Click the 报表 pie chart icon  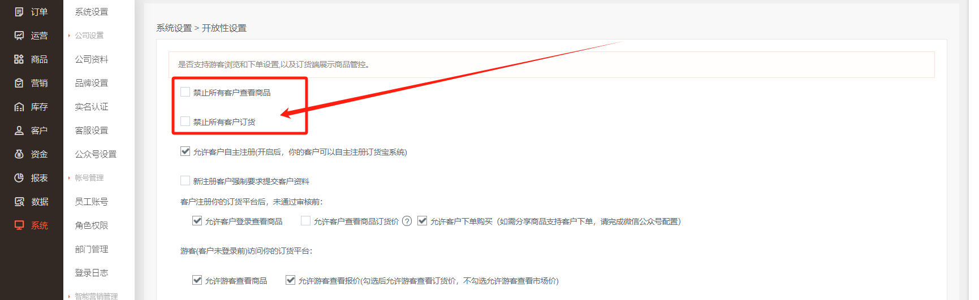pyautogui.click(x=19, y=178)
